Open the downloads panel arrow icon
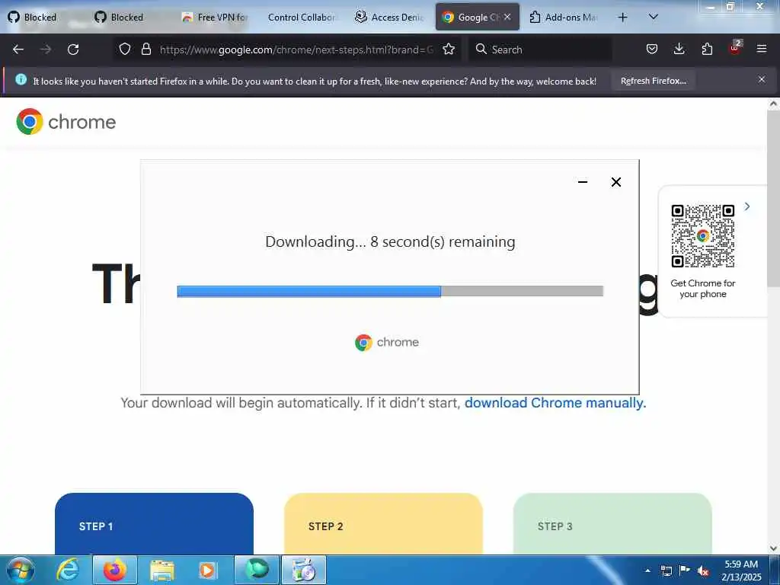This screenshot has height=585, width=780. coord(679,49)
